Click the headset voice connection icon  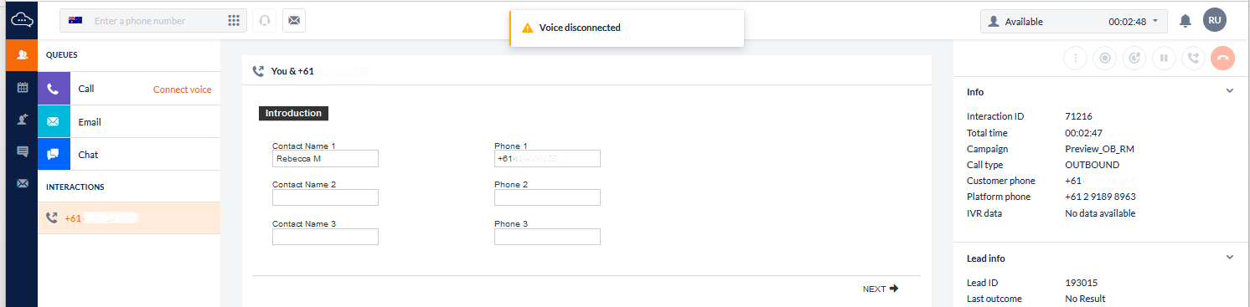tap(264, 21)
